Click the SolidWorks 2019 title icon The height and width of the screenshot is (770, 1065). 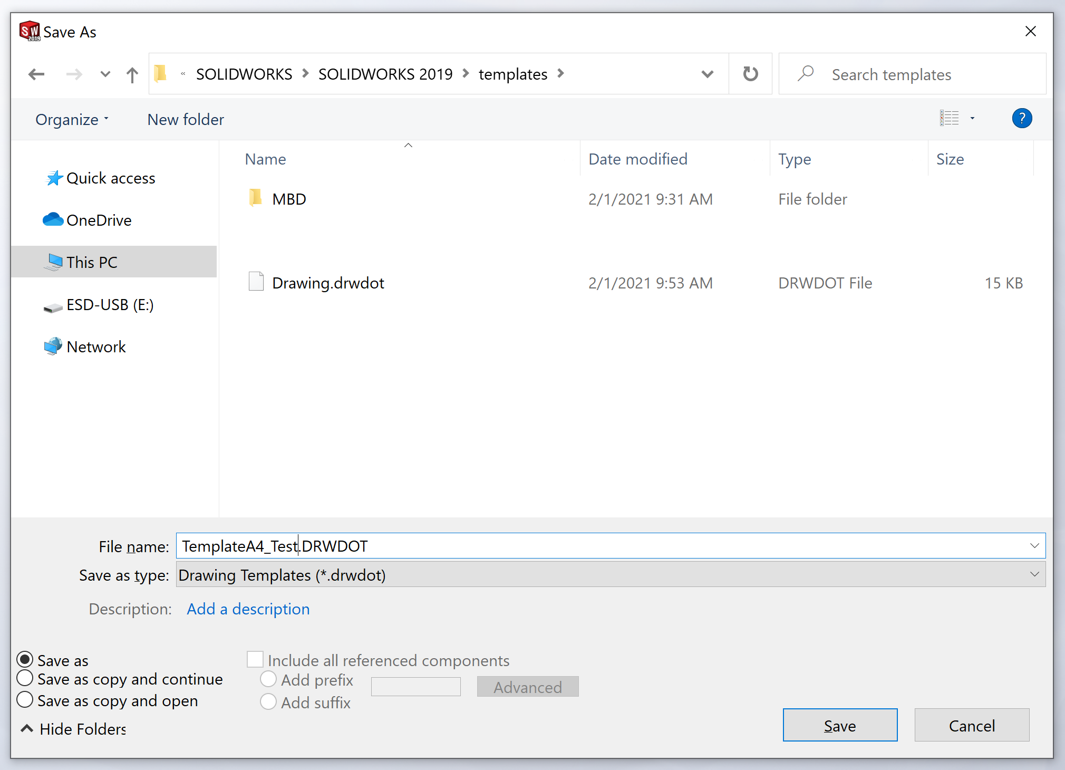pyautogui.click(x=30, y=31)
